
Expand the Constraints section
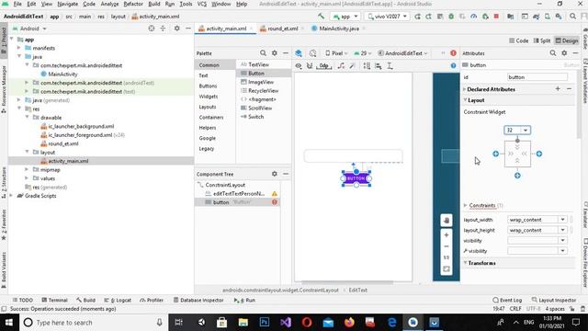click(x=466, y=205)
